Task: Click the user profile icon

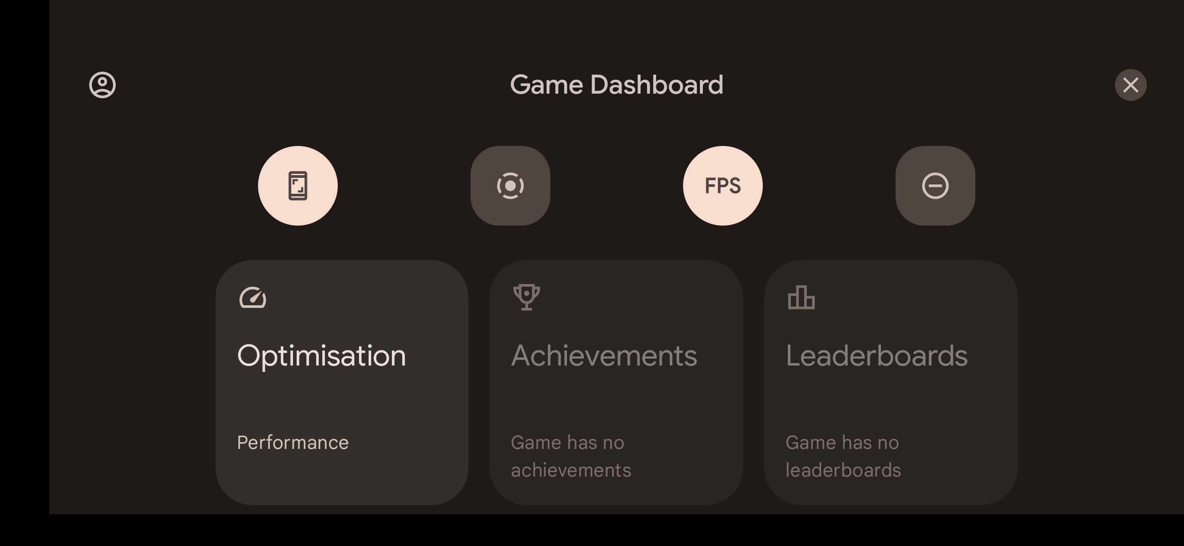Action: point(103,84)
